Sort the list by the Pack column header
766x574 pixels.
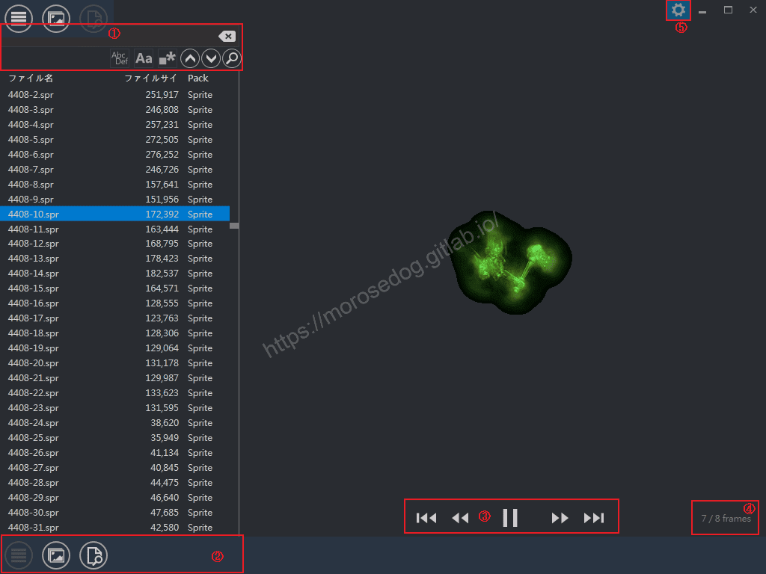[x=198, y=78]
